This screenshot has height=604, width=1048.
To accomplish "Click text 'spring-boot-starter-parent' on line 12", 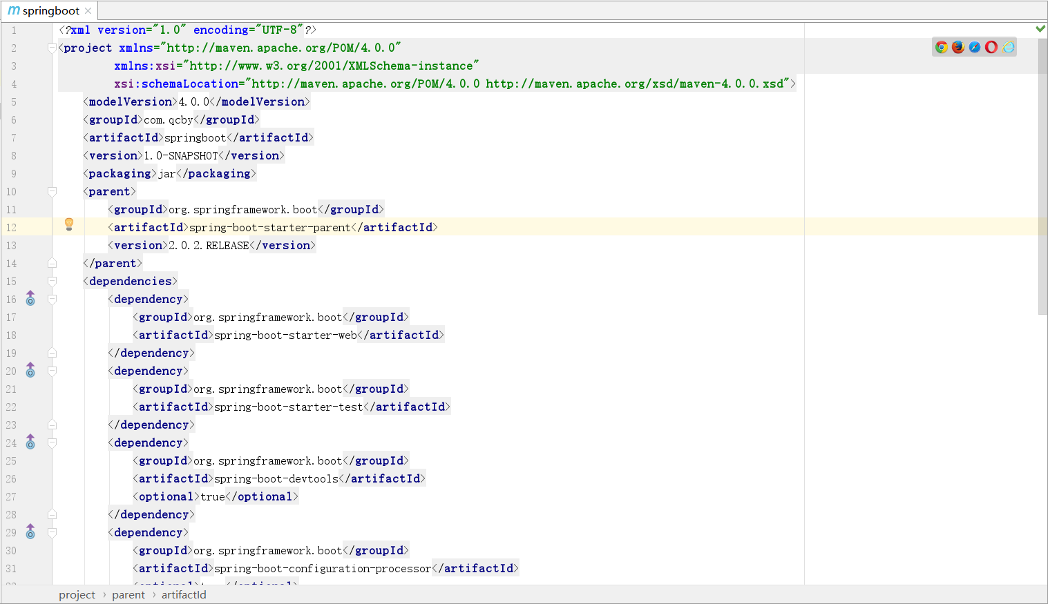I will pos(270,228).
